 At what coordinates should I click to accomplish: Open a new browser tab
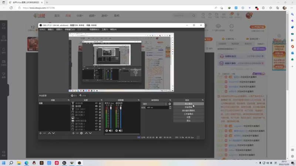click(x=47, y=3)
